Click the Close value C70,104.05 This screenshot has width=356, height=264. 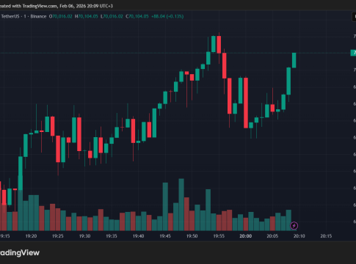tap(137, 16)
